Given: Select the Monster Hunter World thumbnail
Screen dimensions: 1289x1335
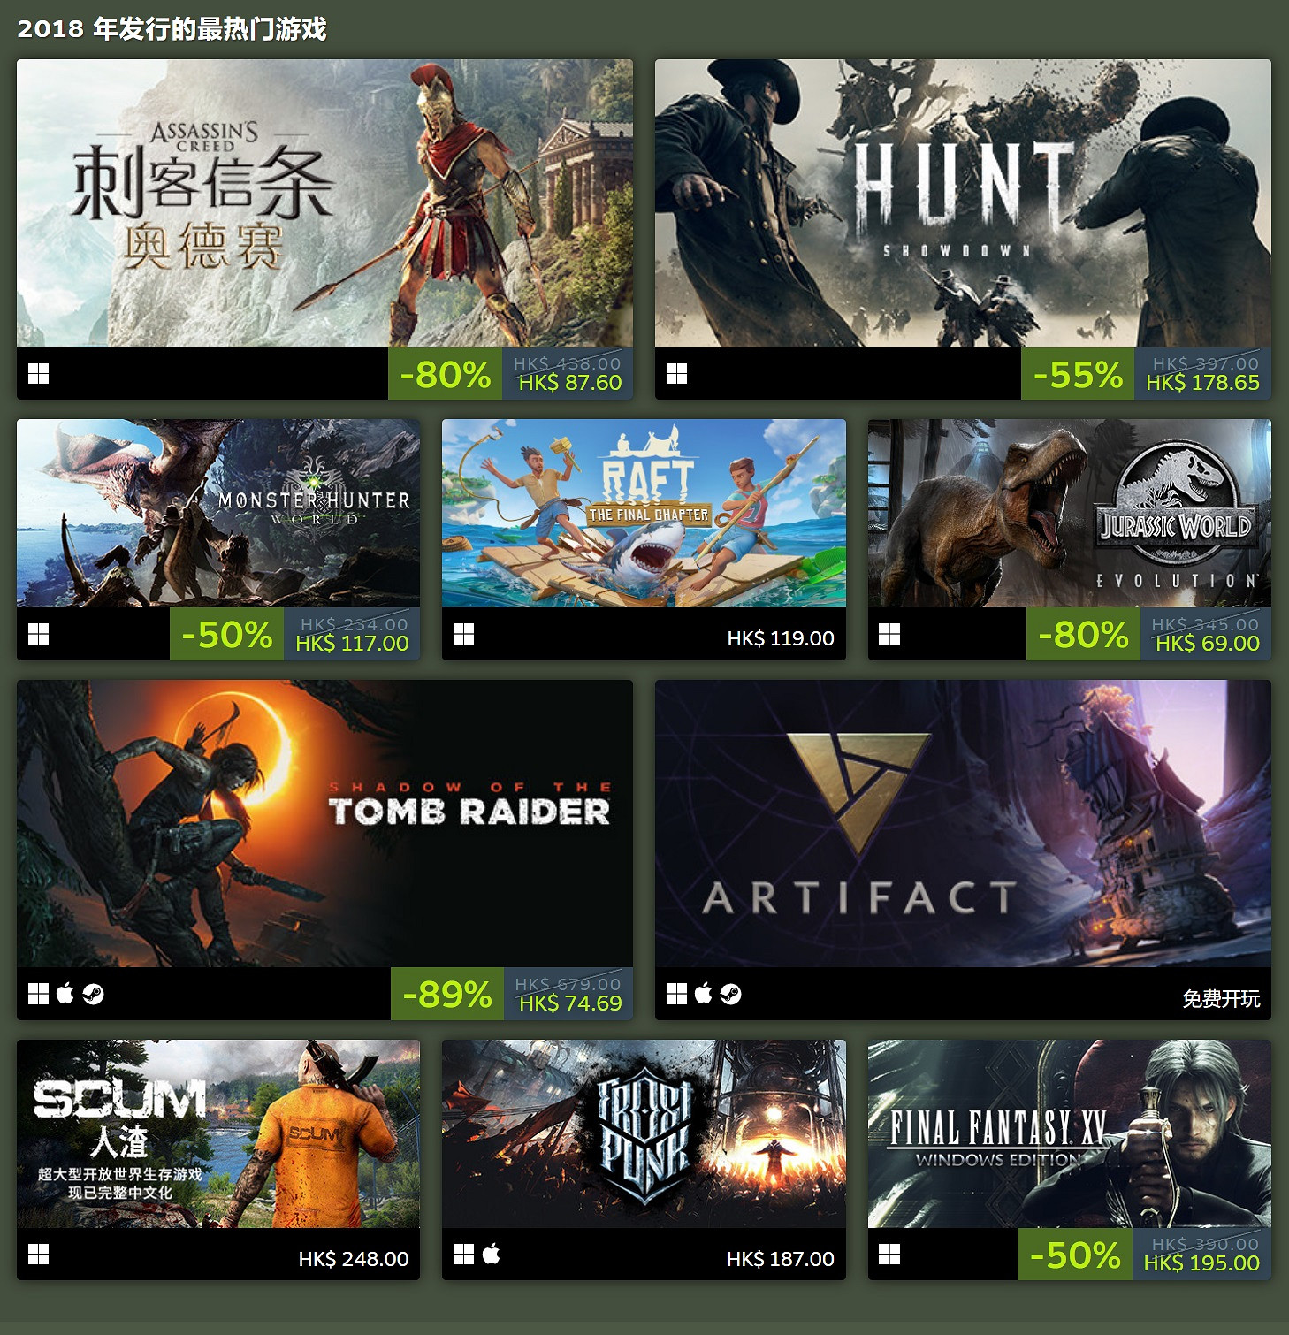Looking at the screenshot, I should tap(218, 513).
